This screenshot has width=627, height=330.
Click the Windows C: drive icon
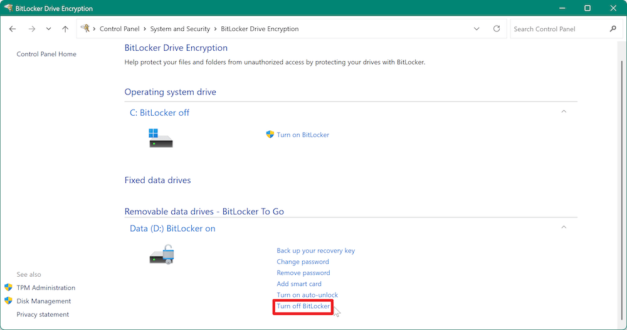161,138
